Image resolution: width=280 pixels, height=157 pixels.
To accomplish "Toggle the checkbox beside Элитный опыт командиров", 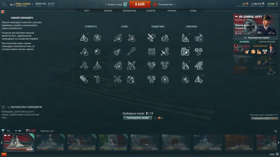I will tap(3, 107).
